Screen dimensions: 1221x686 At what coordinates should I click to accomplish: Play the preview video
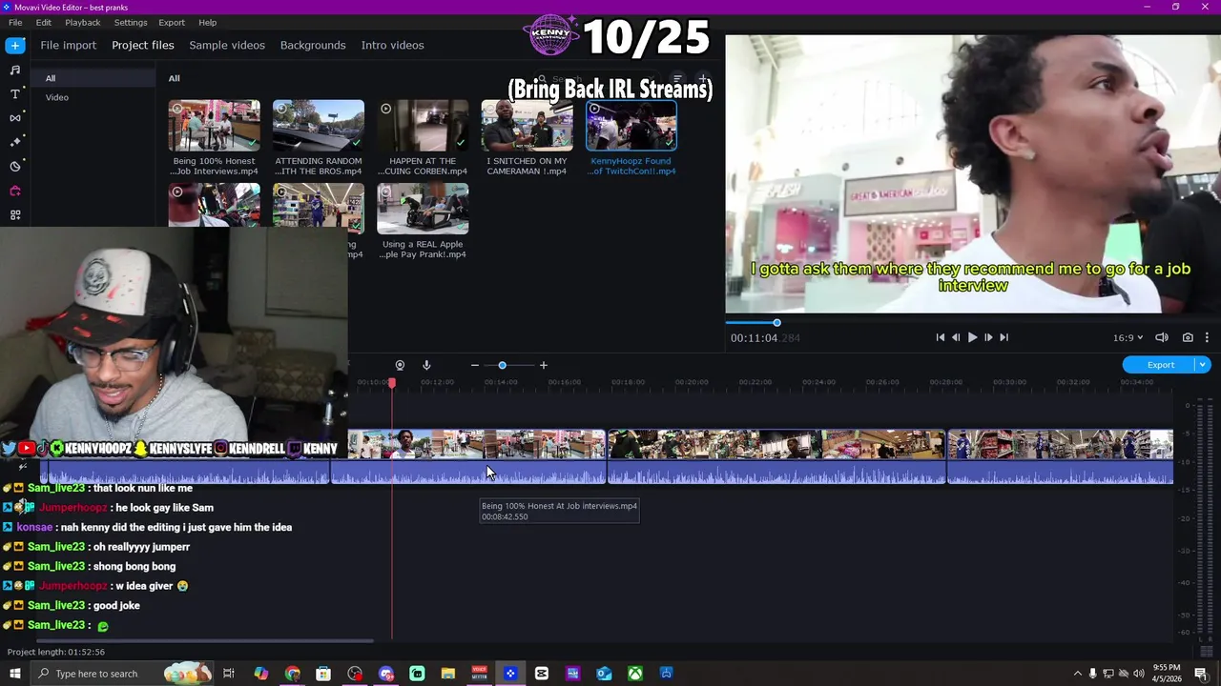(972, 337)
